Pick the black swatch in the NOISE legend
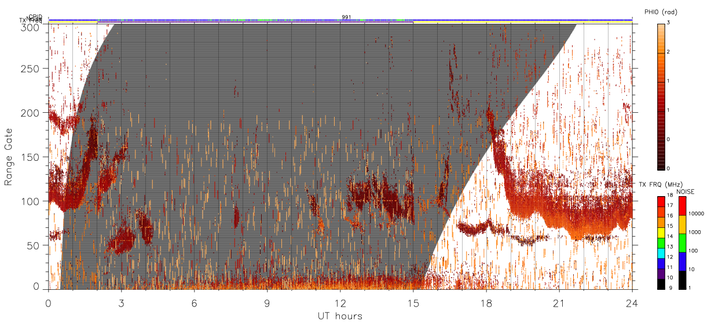Image resolution: width=711 pixels, height=328 pixels. 682,279
